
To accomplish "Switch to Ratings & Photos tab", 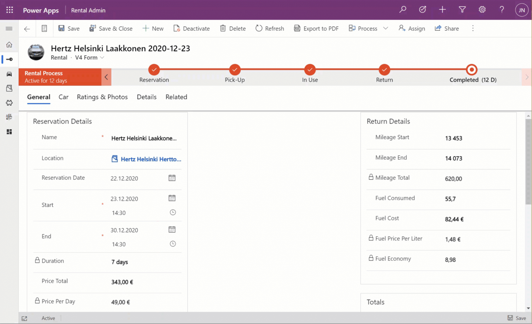I will tap(102, 97).
